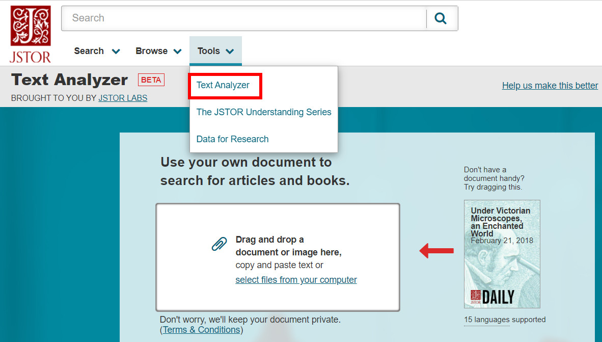Click the paperclip attachment icon
The width and height of the screenshot is (602, 342).
[219, 244]
